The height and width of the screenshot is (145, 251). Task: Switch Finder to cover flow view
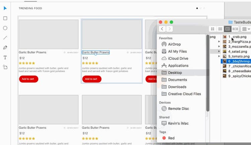pos(235,29)
